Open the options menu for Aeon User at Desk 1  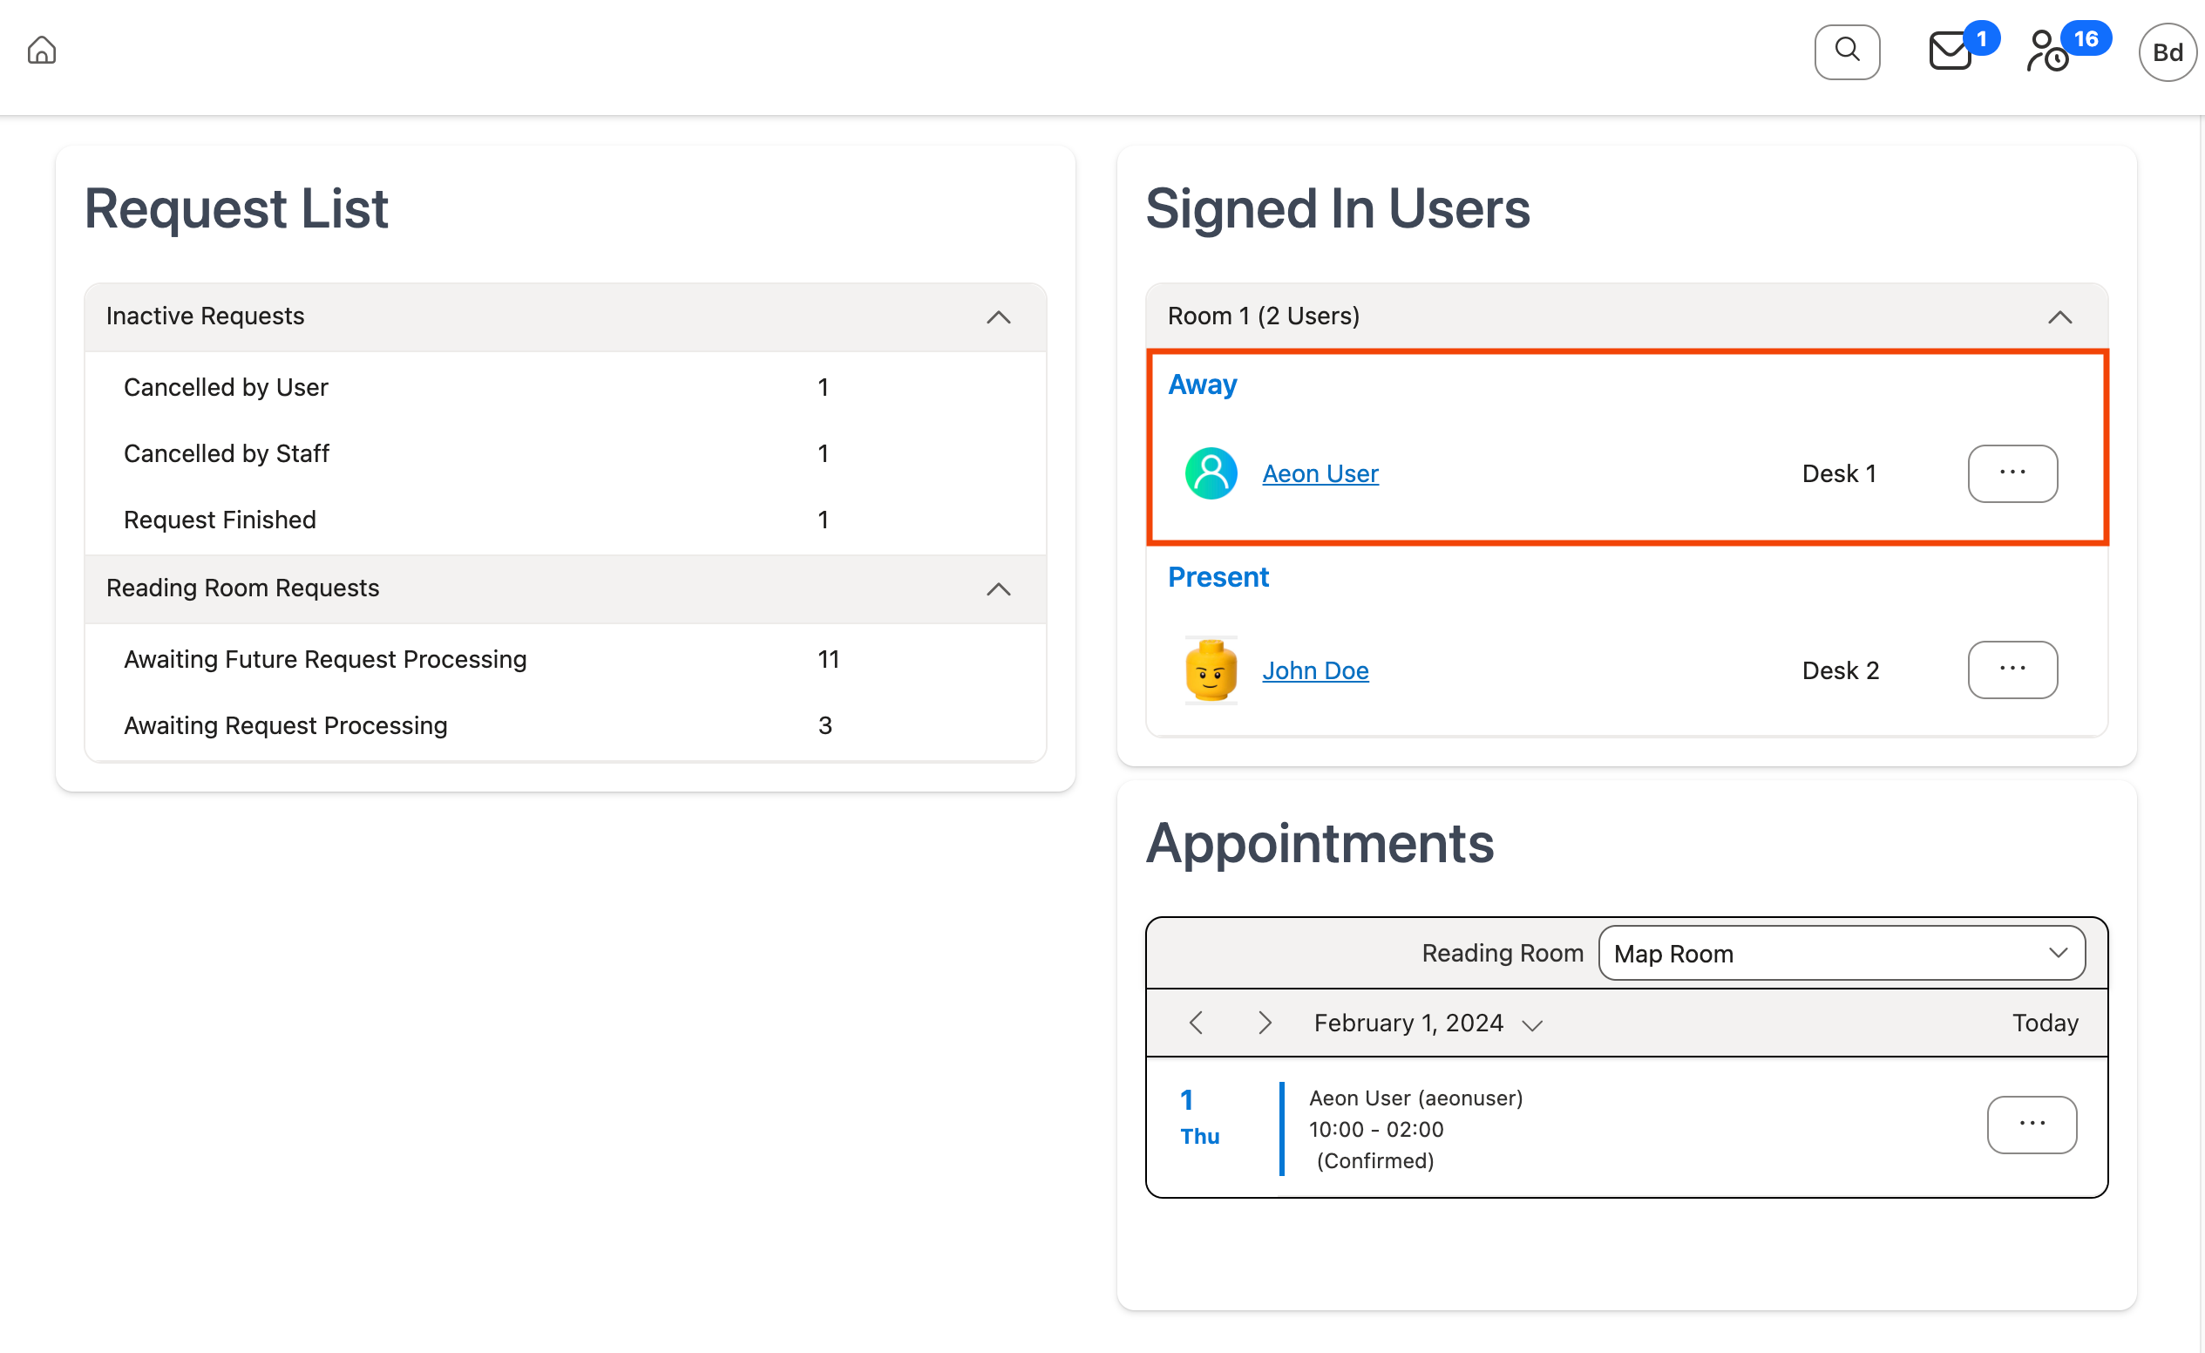2012,473
